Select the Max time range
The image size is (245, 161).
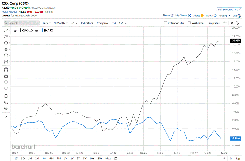click(108, 158)
